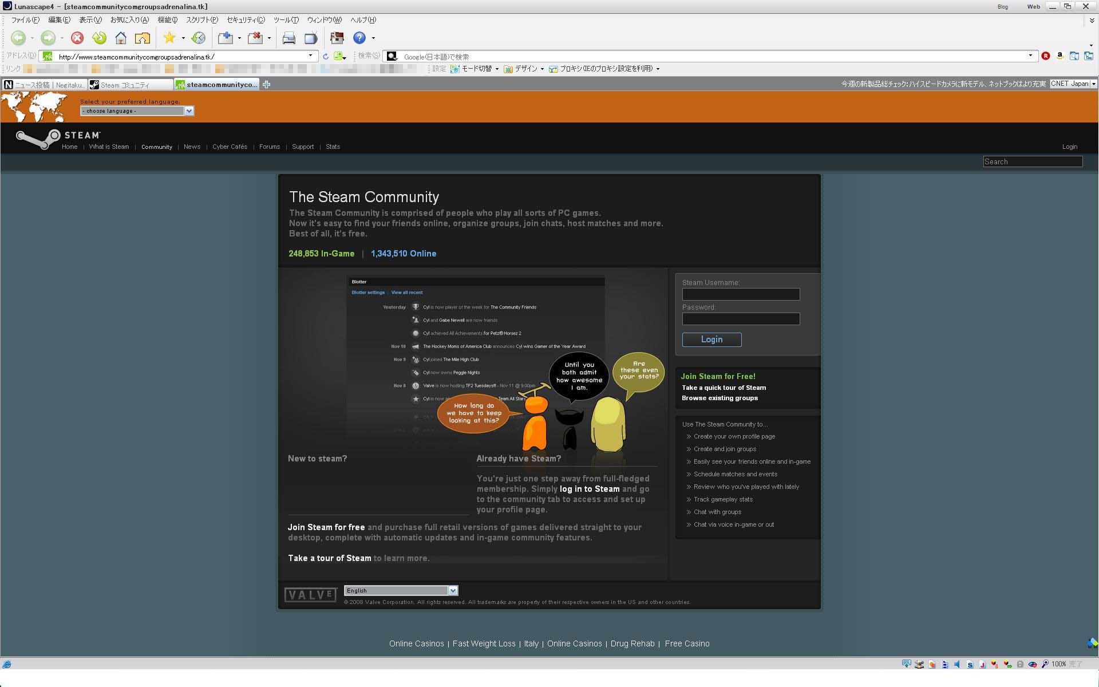Viewport: 1099px width, 687px height.
Task: Open the blue question mark Help icon
Action: tap(359, 38)
